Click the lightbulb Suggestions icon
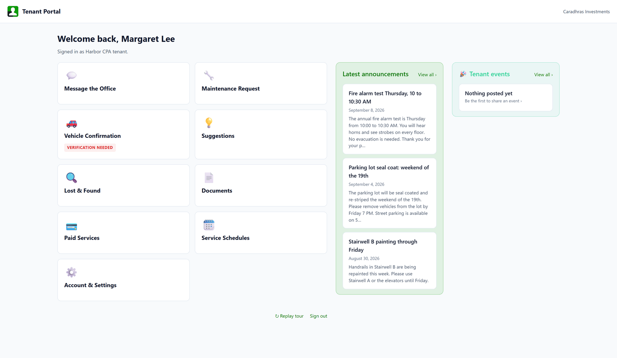 point(209,123)
